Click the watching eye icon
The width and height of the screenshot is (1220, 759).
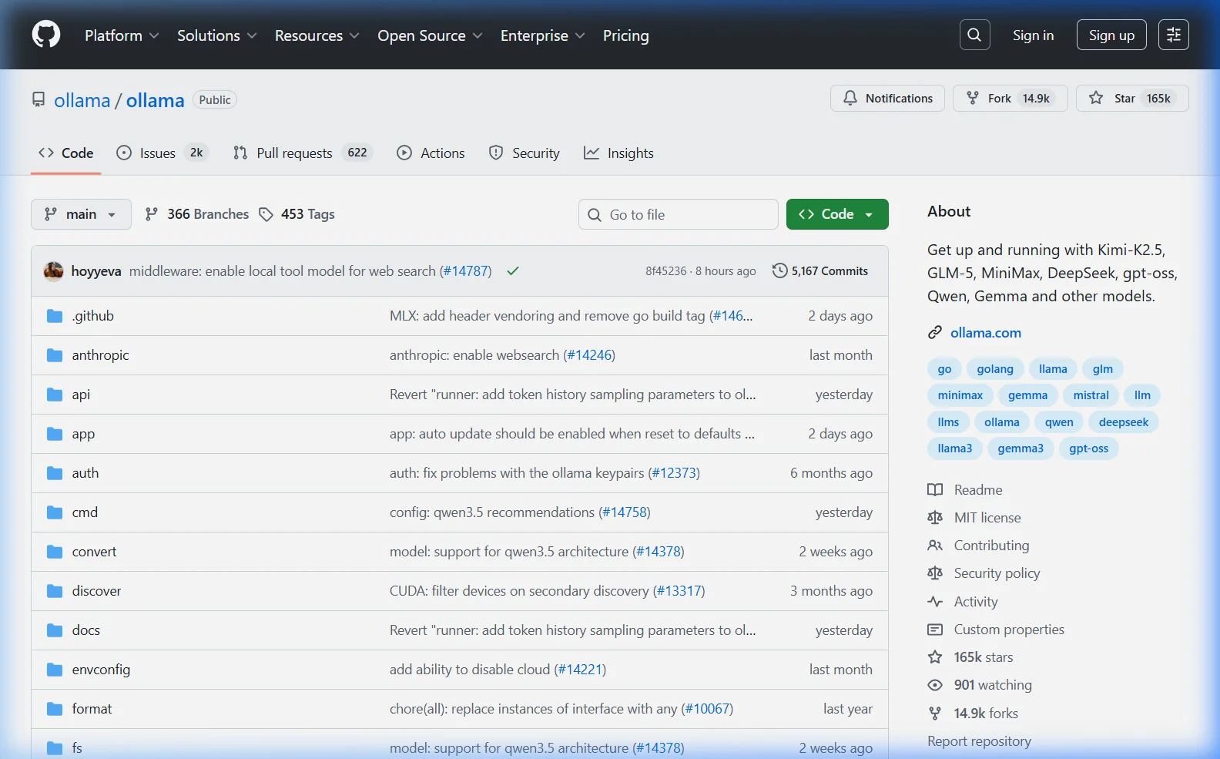click(935, 684)
